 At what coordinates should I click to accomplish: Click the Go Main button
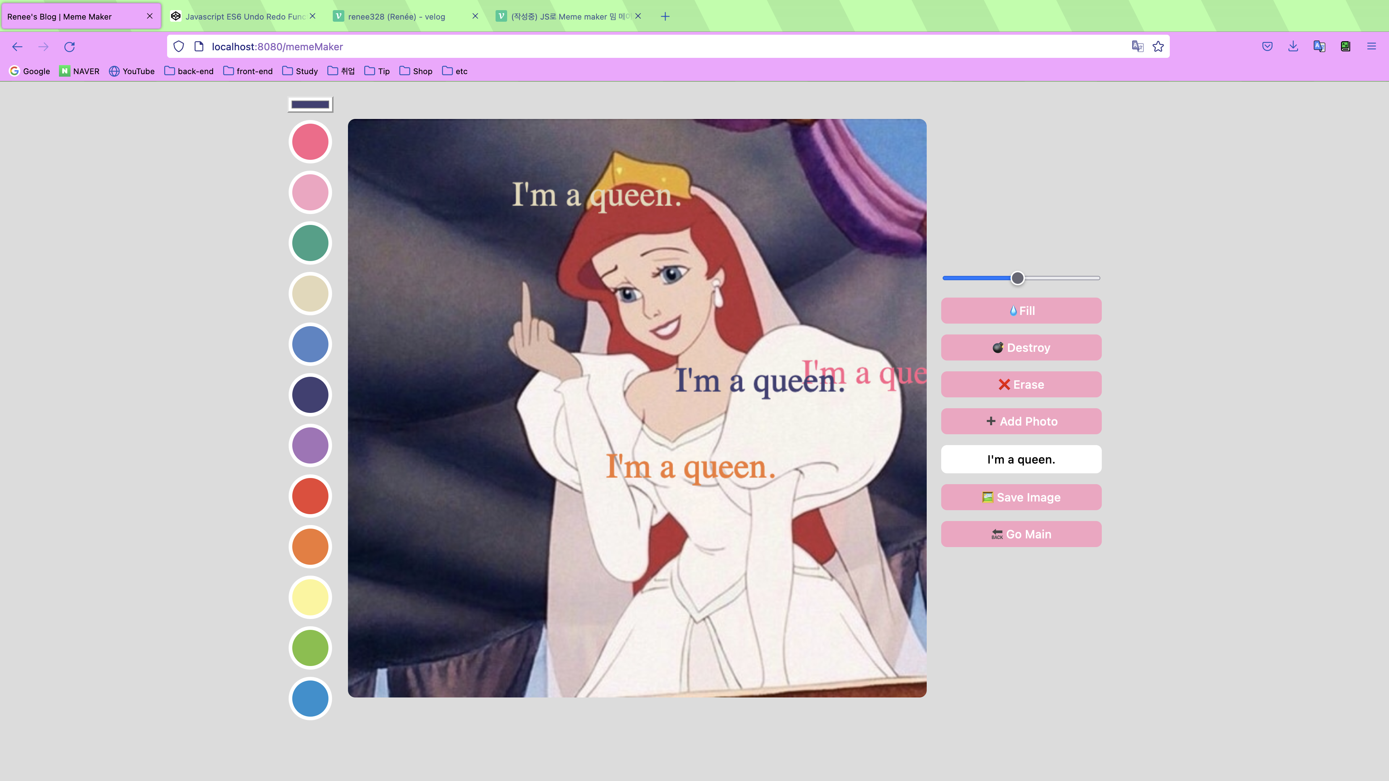coord(1021,534)
